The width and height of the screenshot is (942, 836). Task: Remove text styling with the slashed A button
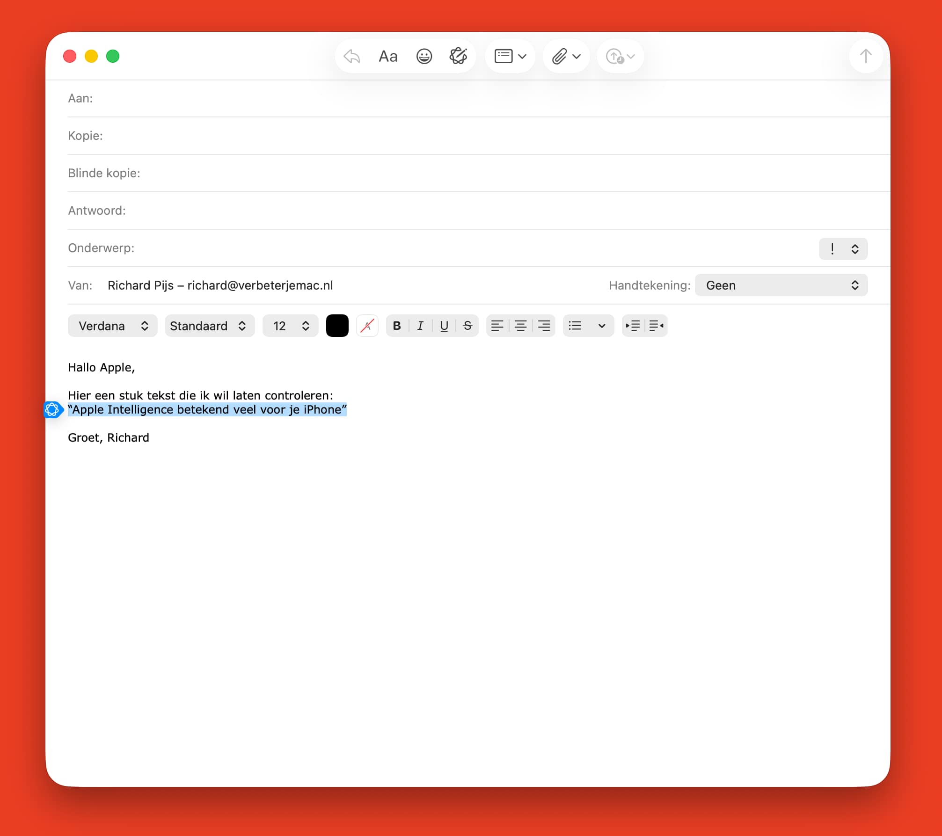[367, 326]
